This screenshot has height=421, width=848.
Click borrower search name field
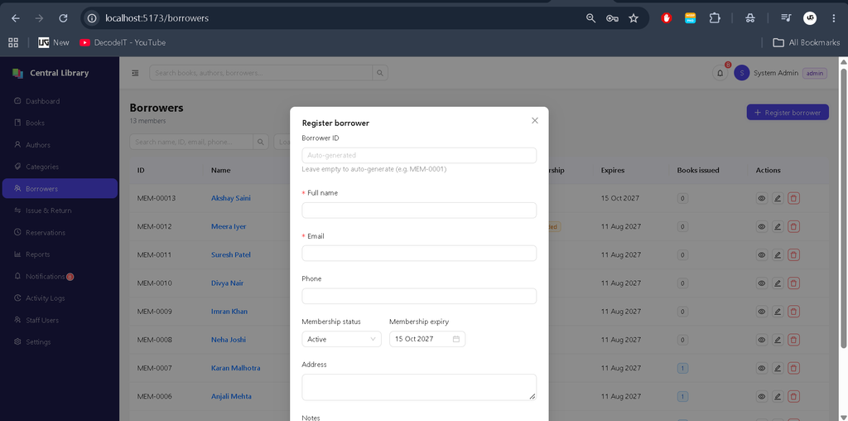[x=191, y=142]
